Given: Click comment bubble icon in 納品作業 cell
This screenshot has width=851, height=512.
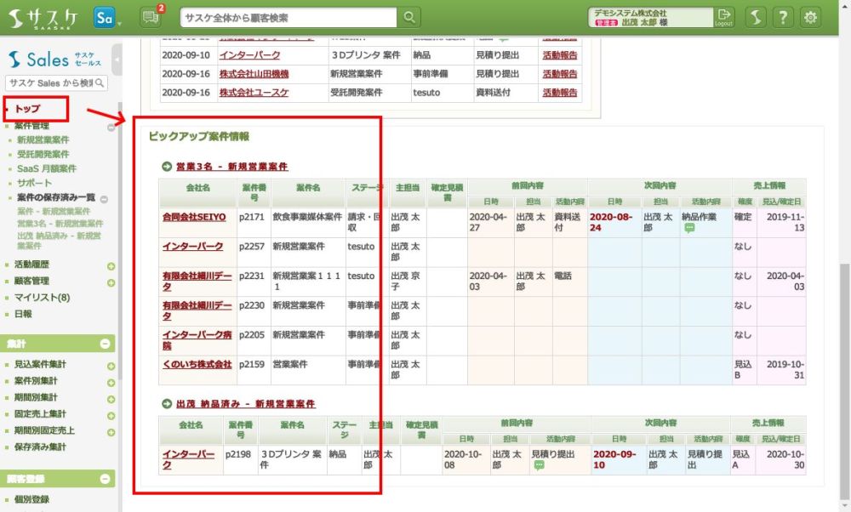Looking at the screenshot, I should pos(689,229).
